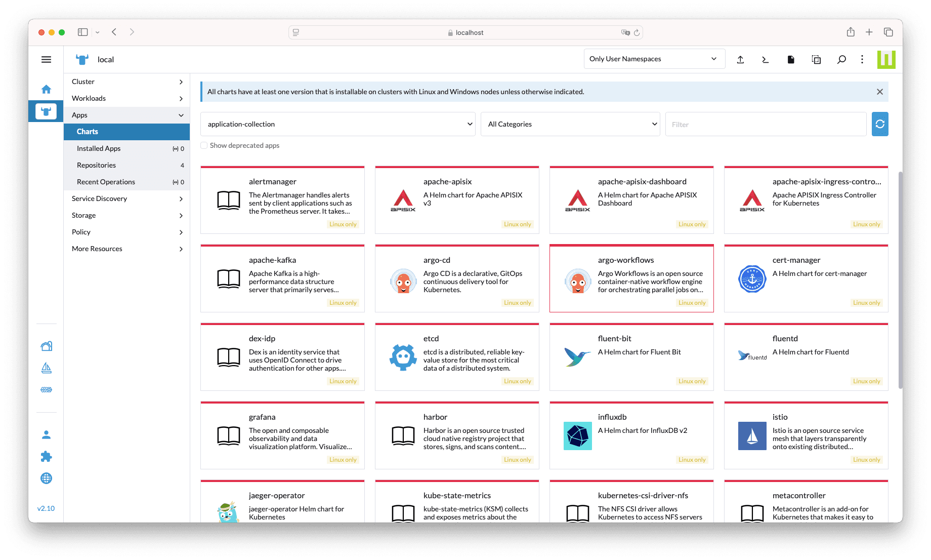Click the Import YAML upload icon
Image resolution: width=931 pixels, height=560 pixels.
click(x=740, y=60)
